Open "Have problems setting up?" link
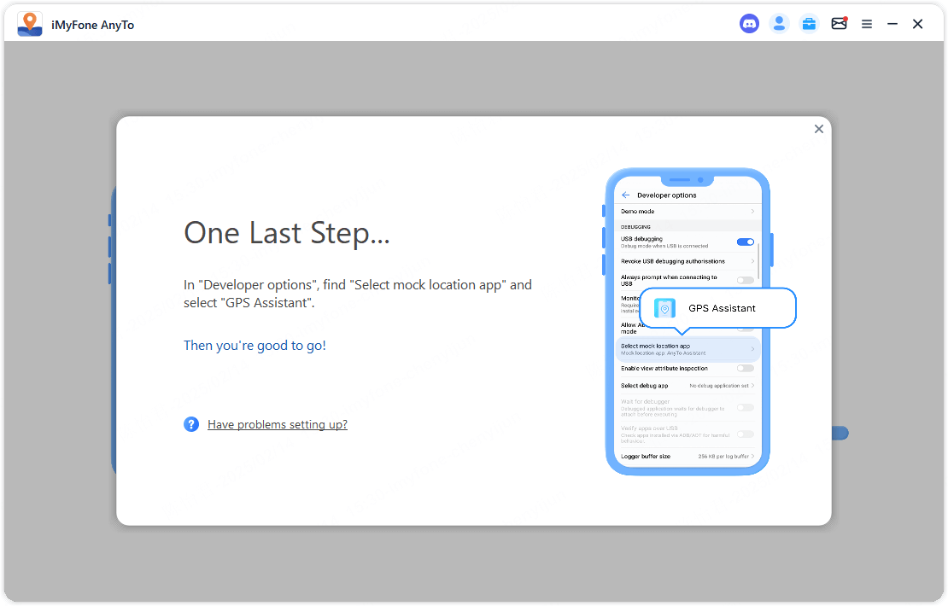The width and height of the screenshot is (948, 606). [x=278, y=424]
